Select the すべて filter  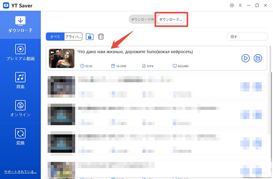pyautogui.click(x=55, y=37)
